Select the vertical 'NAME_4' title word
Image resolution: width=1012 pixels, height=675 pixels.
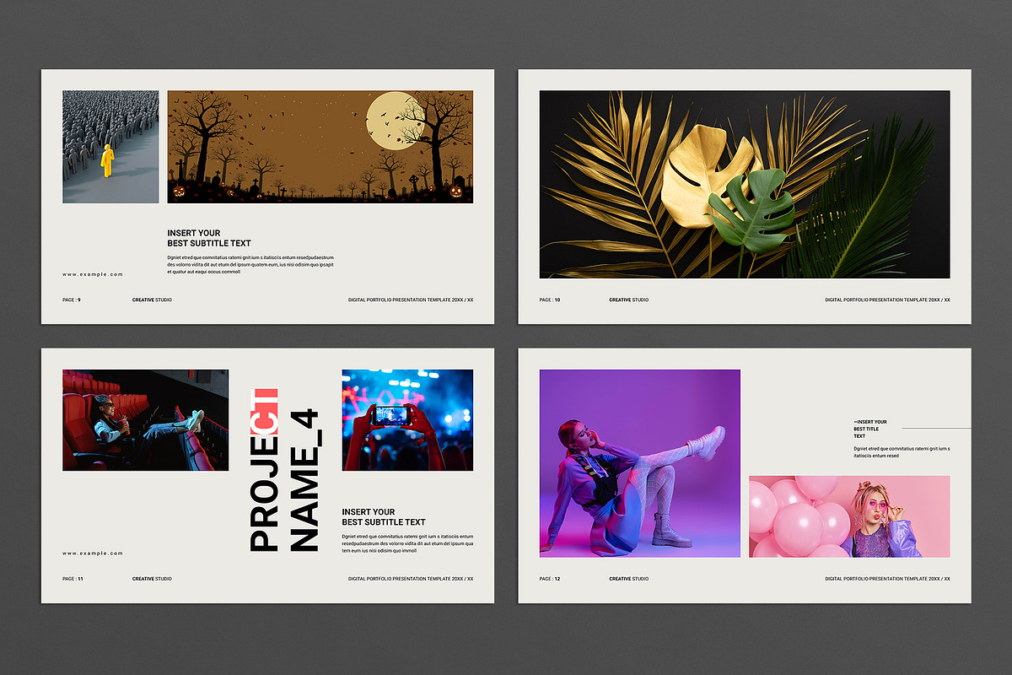304,480
